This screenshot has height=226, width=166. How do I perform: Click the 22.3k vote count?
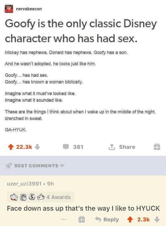(x=24, y=147)
